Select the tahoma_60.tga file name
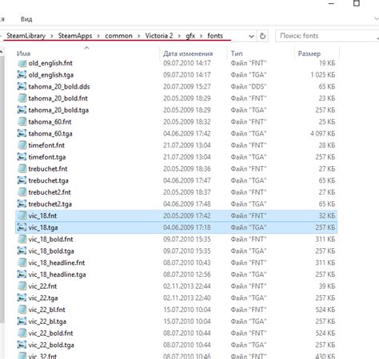This screenshot has width=379, height=359. pos(50,133)
